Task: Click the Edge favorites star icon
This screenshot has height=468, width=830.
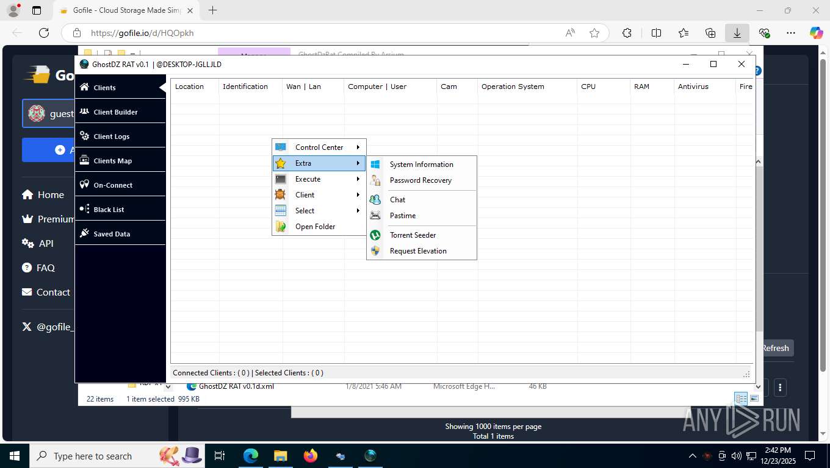Action: 594,33
